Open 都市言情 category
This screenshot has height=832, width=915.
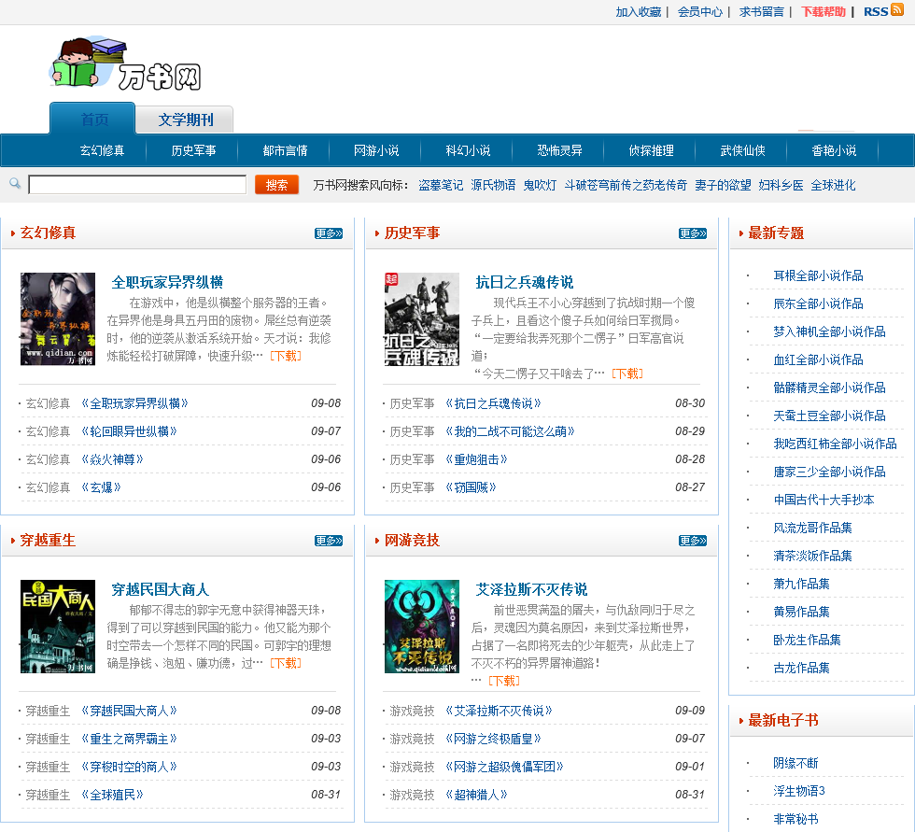(286, 150)
